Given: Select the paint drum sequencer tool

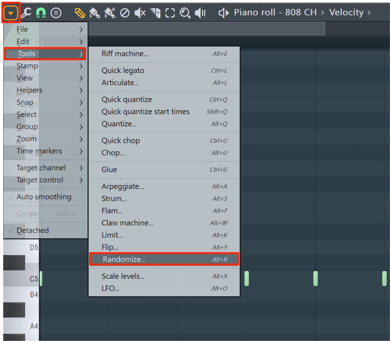Looking at the screenshot, I should [110, 13].
